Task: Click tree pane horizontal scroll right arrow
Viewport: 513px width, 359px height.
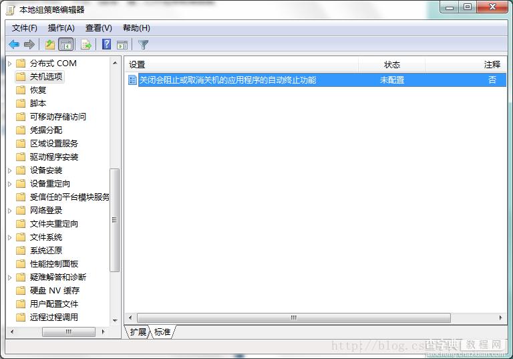Action: click(x=104, y=332)
